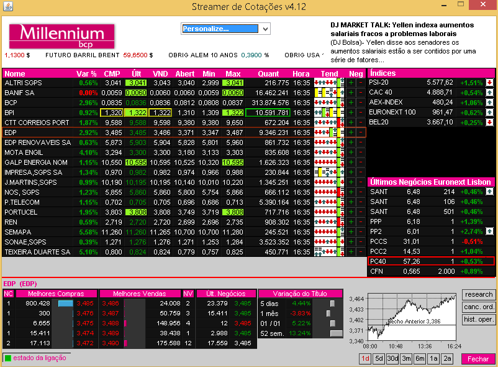Click the hist. oper. button
The width and height of the screenshot is (498, 367).
click(x=479, y=319)
